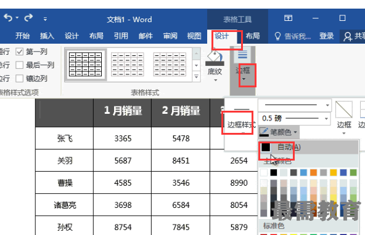Click the 告诉我 lightbulb search box

[x=293, y=36]
